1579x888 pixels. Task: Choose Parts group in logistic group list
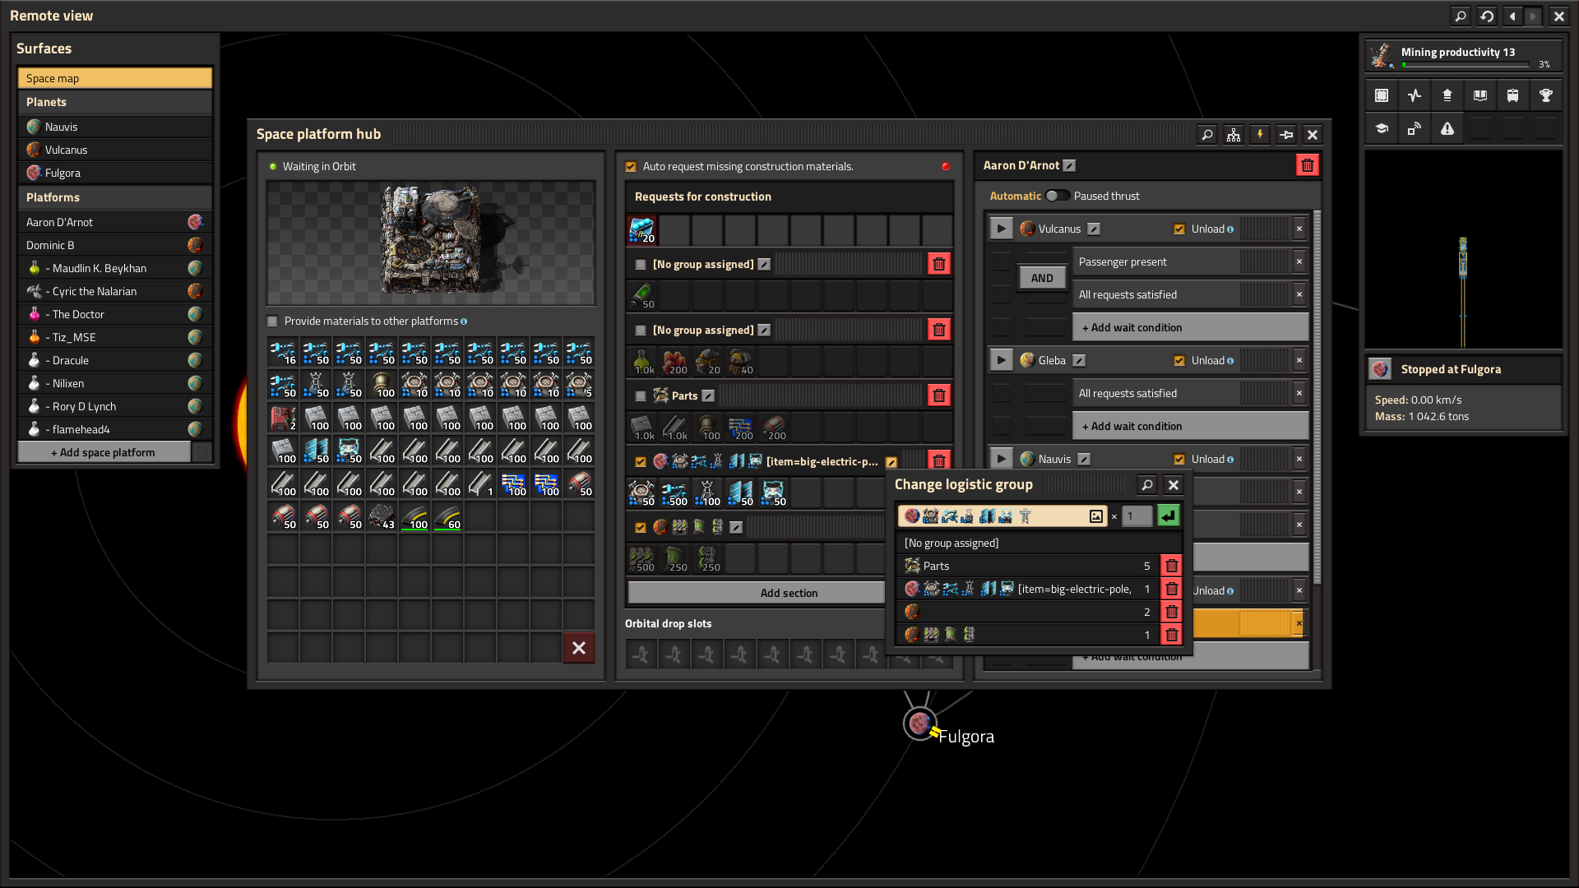(x=1028, y=566)
